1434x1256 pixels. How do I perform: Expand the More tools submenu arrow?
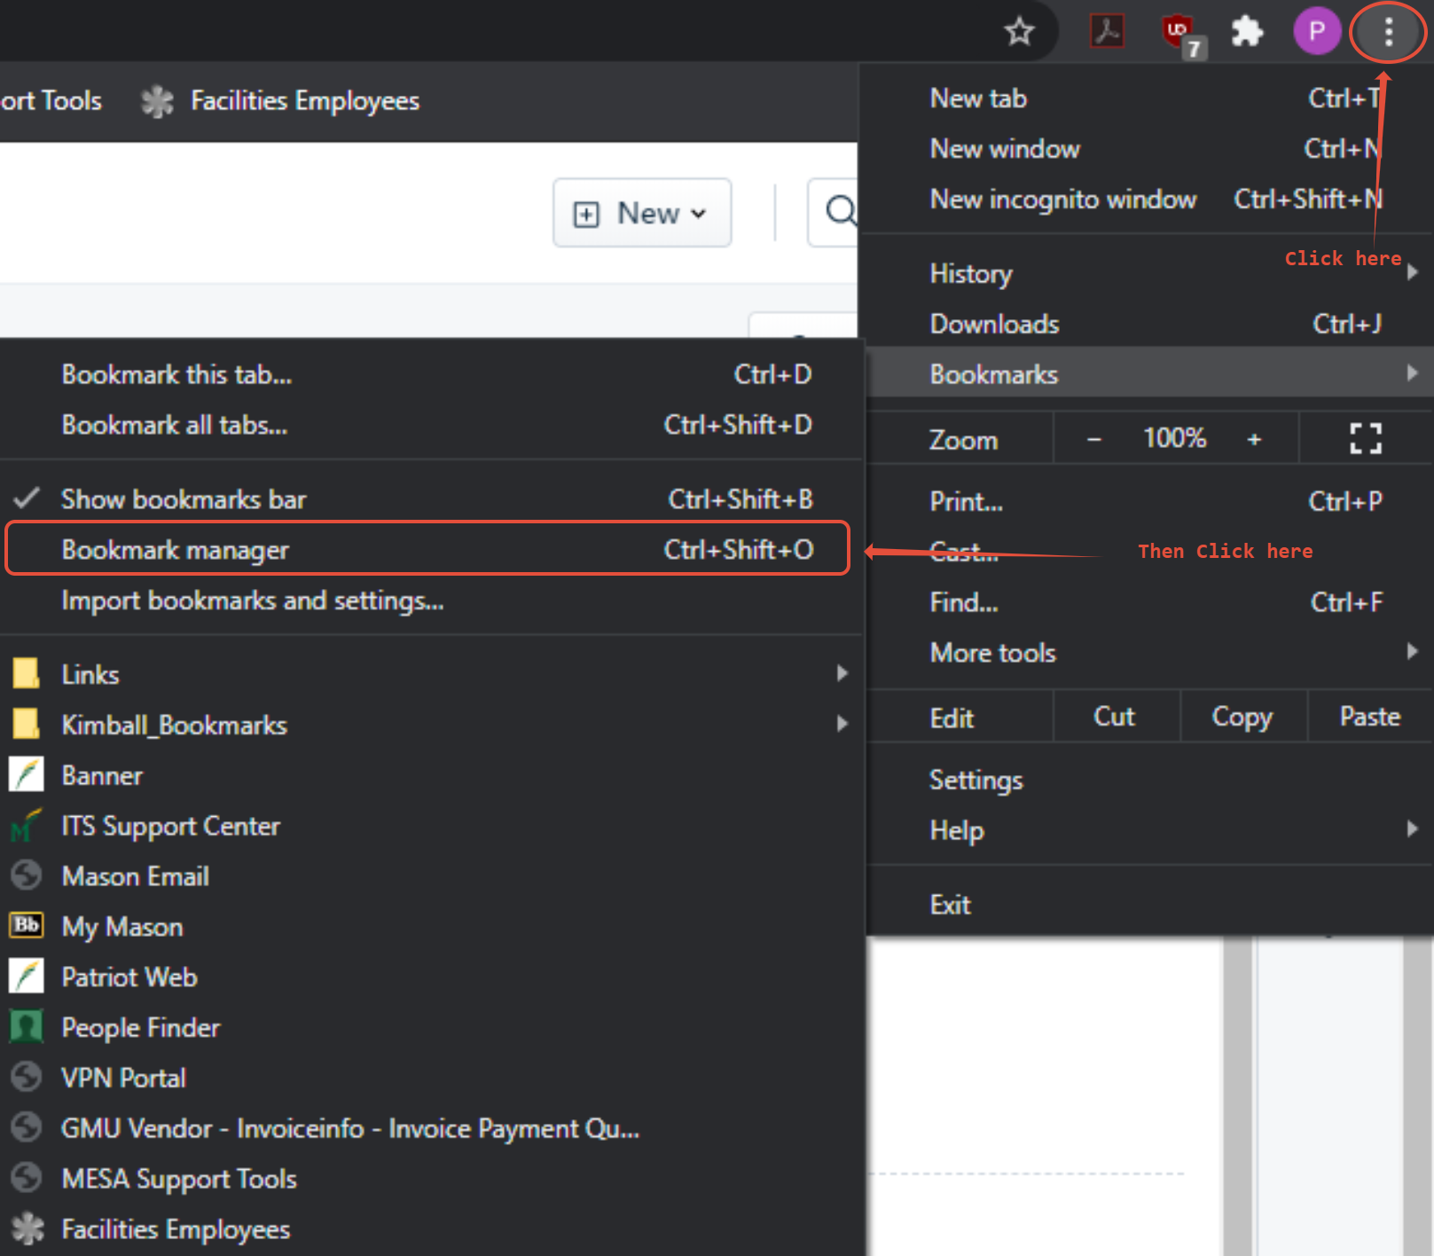(x=1412, y=652)
